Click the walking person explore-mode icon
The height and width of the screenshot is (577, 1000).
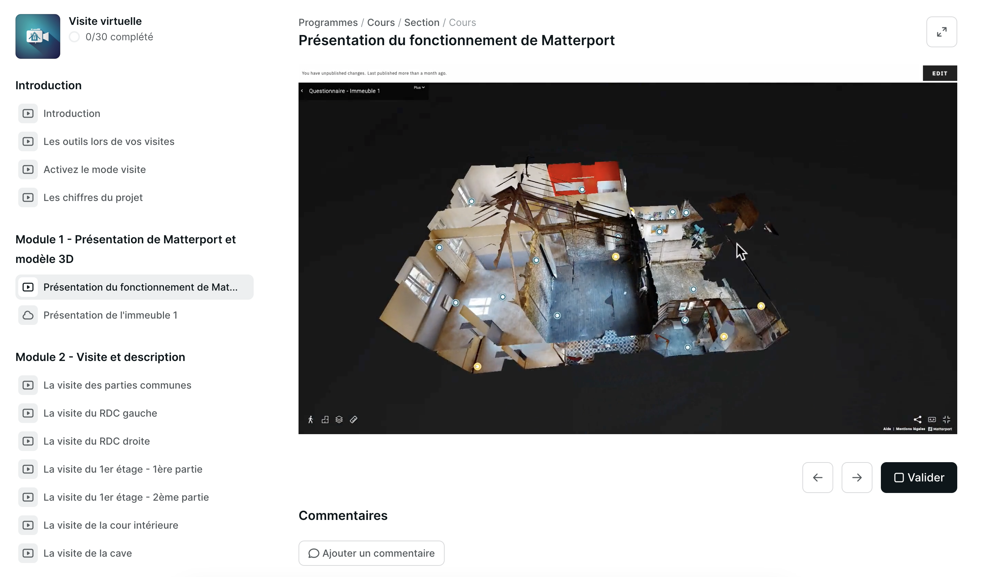310,419
